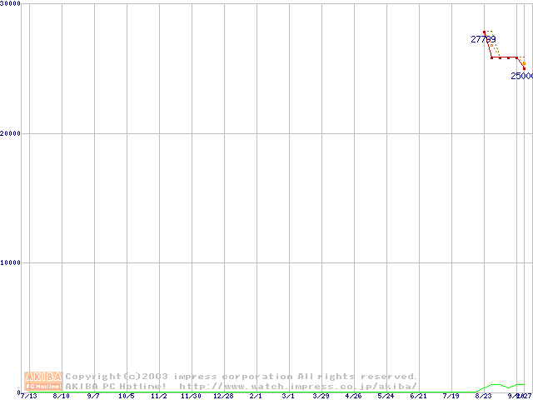Select the last red data point on the line
Screen dimensions: 533x400
tap(524, 68)
